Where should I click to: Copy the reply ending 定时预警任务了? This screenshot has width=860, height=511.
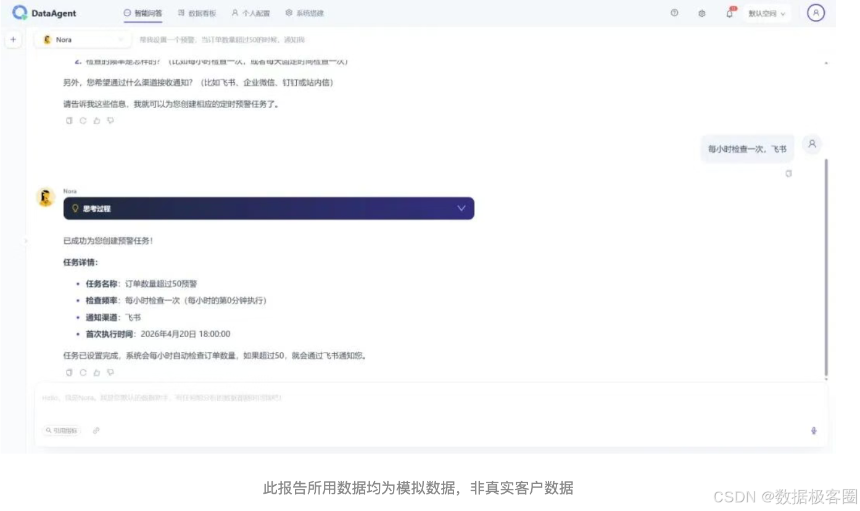click(x=69, y=121)
